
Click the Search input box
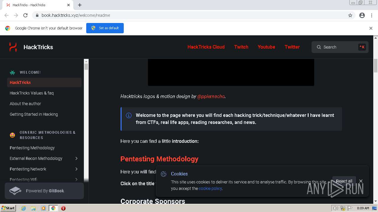point(340,47)
